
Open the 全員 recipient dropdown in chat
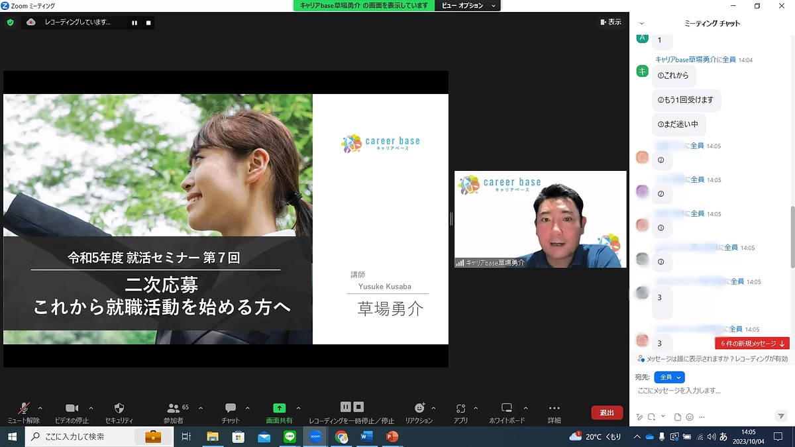pyautogui.click(x=669, y=377)
